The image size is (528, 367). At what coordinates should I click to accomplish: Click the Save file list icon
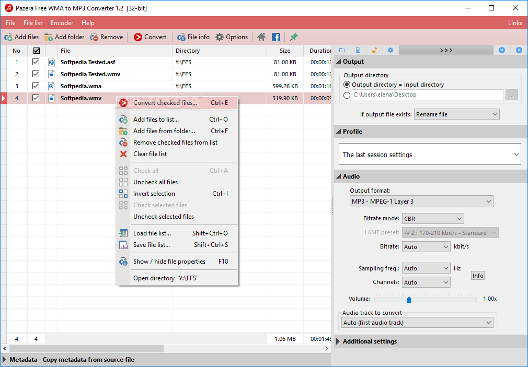123,245
